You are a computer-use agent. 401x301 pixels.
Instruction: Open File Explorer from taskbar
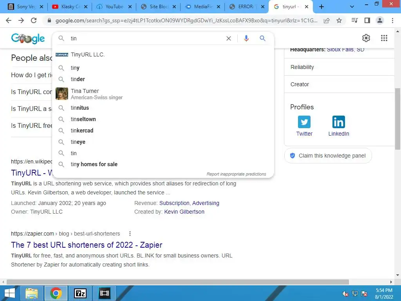tap(32, 293)
